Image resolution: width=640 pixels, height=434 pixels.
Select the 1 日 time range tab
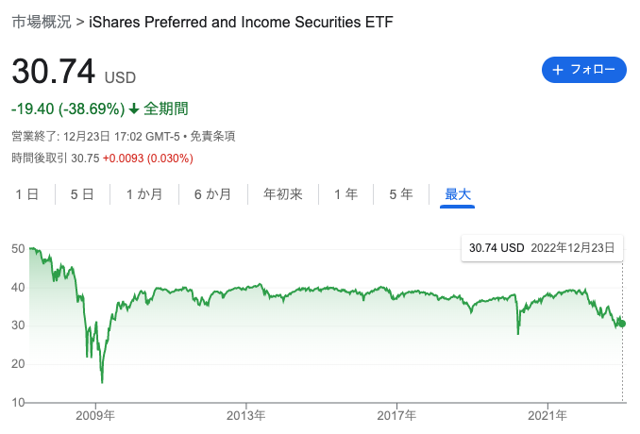[x=27, y=194]
